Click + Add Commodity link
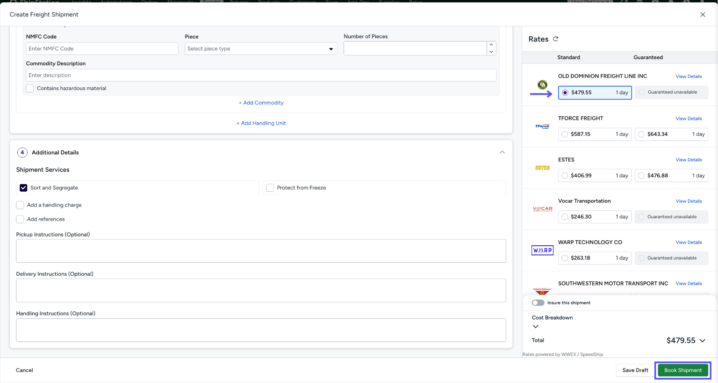Viewport: 718px width, 383px height. [261, 103]
